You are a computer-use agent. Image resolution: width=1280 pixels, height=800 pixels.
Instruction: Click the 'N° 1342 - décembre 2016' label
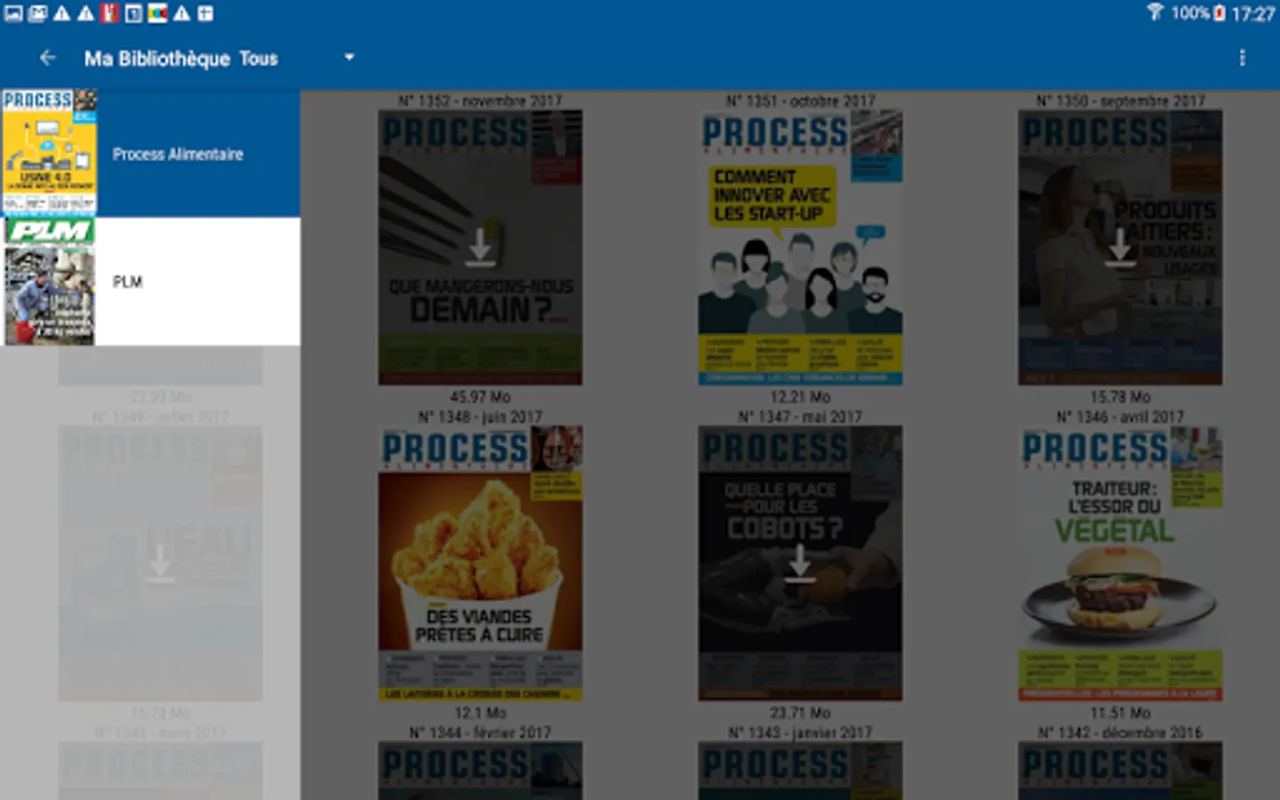click(x=1120, y=732)
